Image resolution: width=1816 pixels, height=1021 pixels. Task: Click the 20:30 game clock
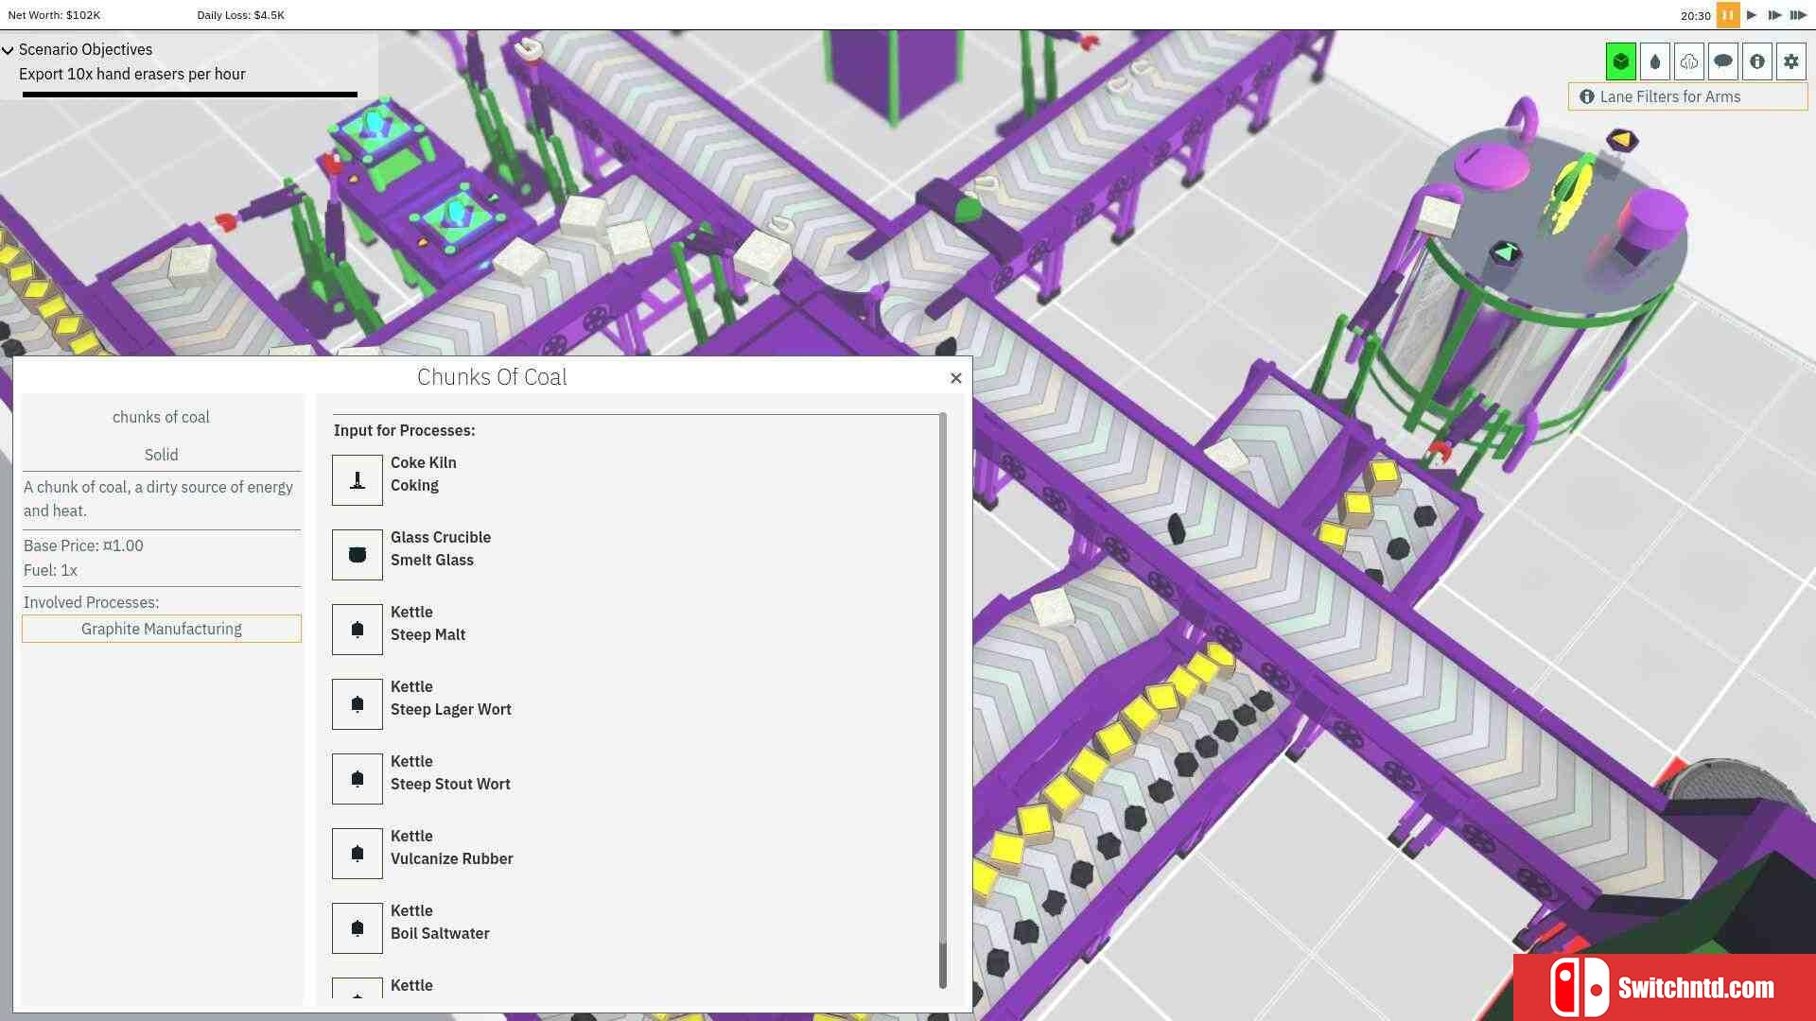(1695, 16)
